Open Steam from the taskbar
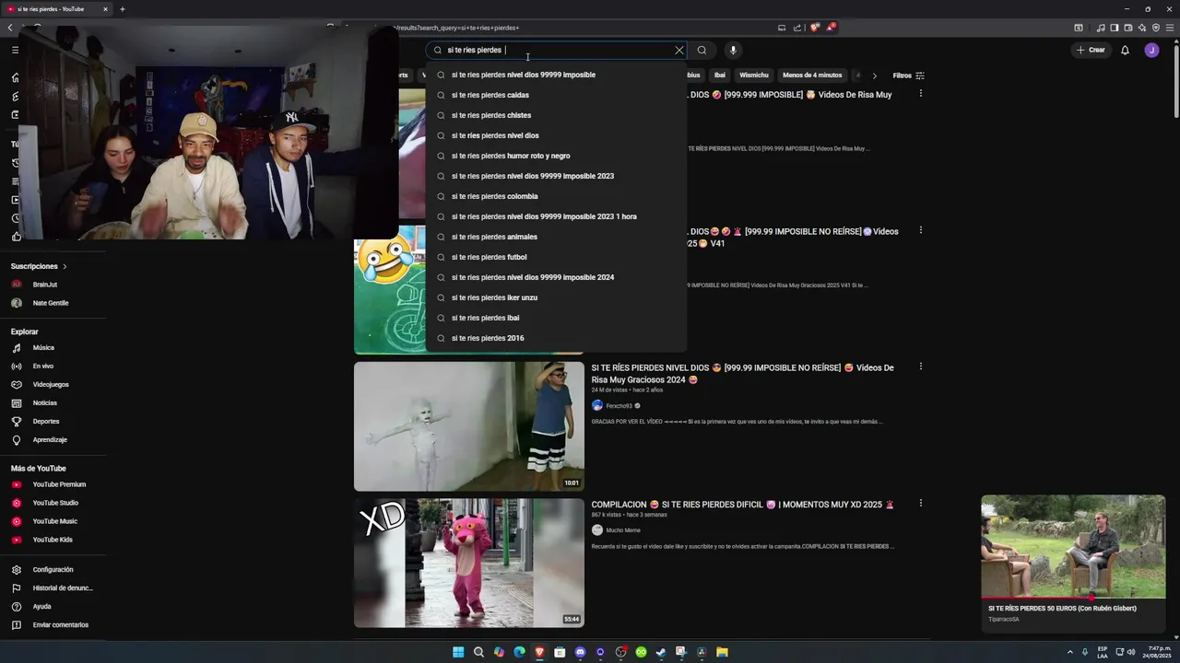 (x=661, y=652)
